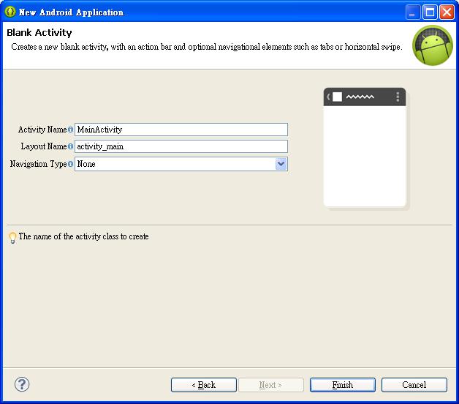Minimize the New Android Application window
Image resolution: width=459 pixels, height=404 pixels.
413,12
